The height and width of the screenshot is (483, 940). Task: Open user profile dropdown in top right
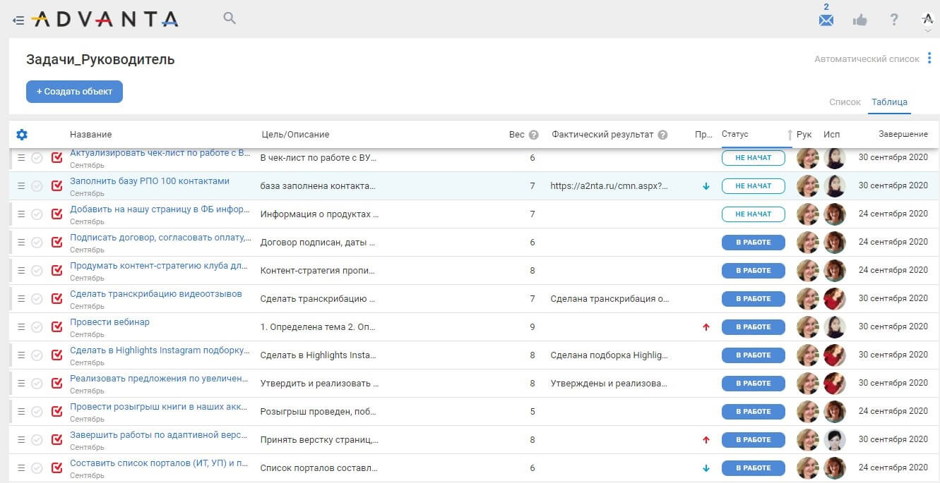pyautogui.click(x=927, y=21)
